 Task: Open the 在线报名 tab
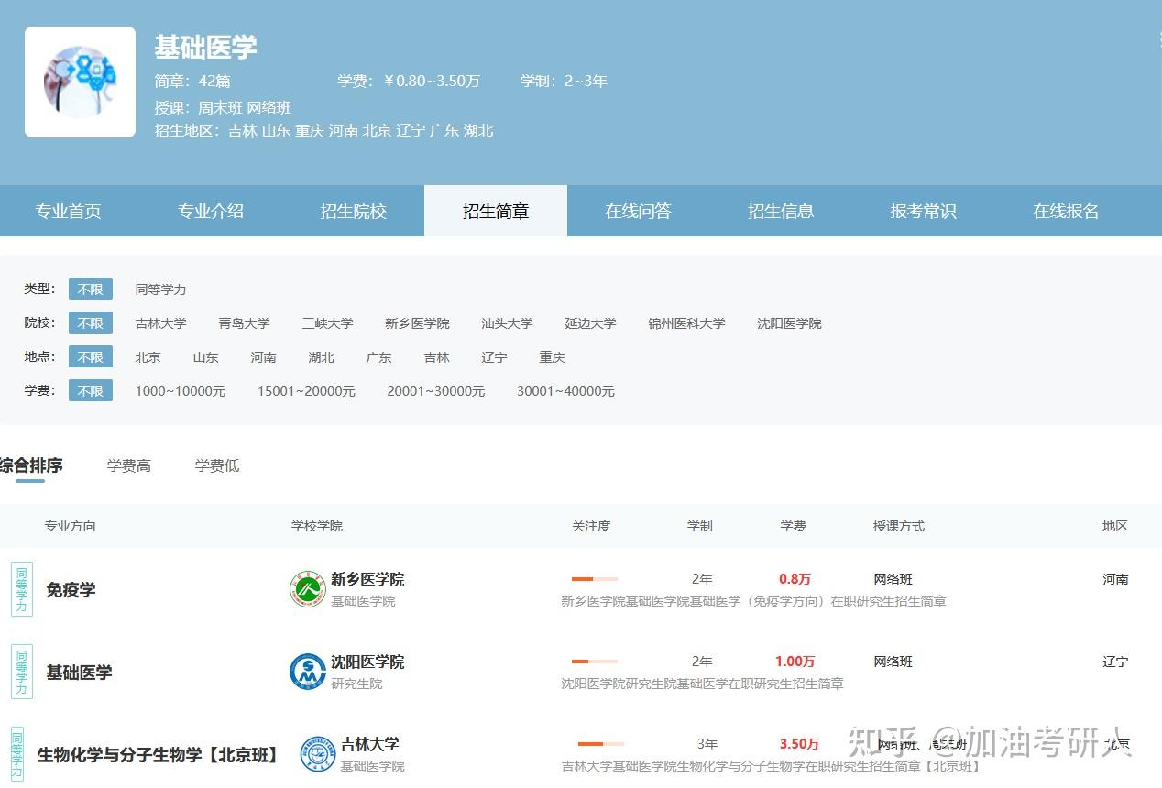click(x=1066, y=211)
